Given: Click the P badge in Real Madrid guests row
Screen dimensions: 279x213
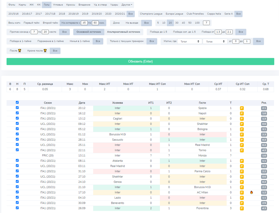Looking at the screenshot, I should pos(241,145).
